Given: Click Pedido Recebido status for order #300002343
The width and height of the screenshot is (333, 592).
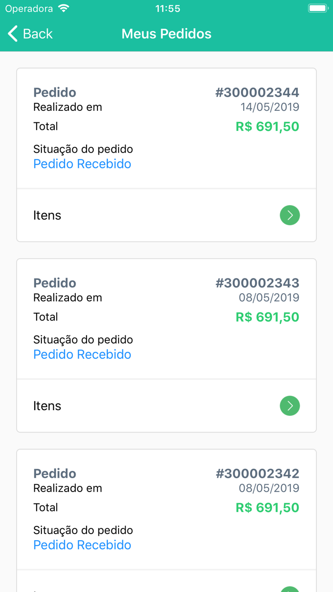Looking at the screenshot, I should (x=82, y=355).
